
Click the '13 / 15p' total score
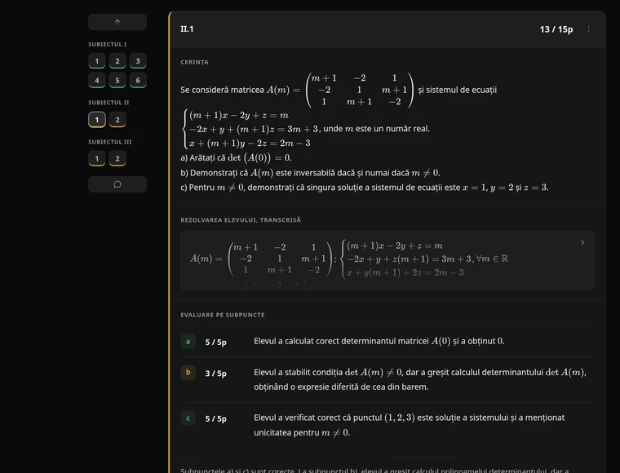[556, 29]
